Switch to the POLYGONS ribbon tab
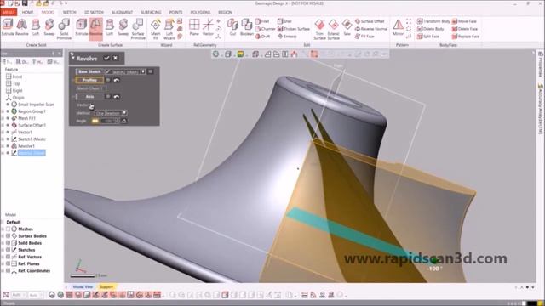The width and height of the screenshot is (545, 306). [x=200, y=12]
